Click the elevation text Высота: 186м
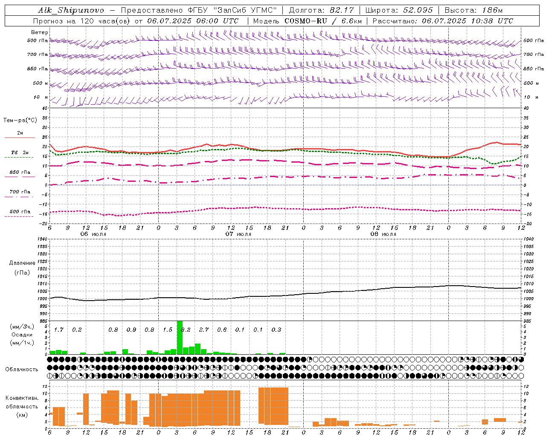 (474, 10)
